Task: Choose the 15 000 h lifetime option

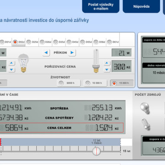Action: [x=122, y=83]
